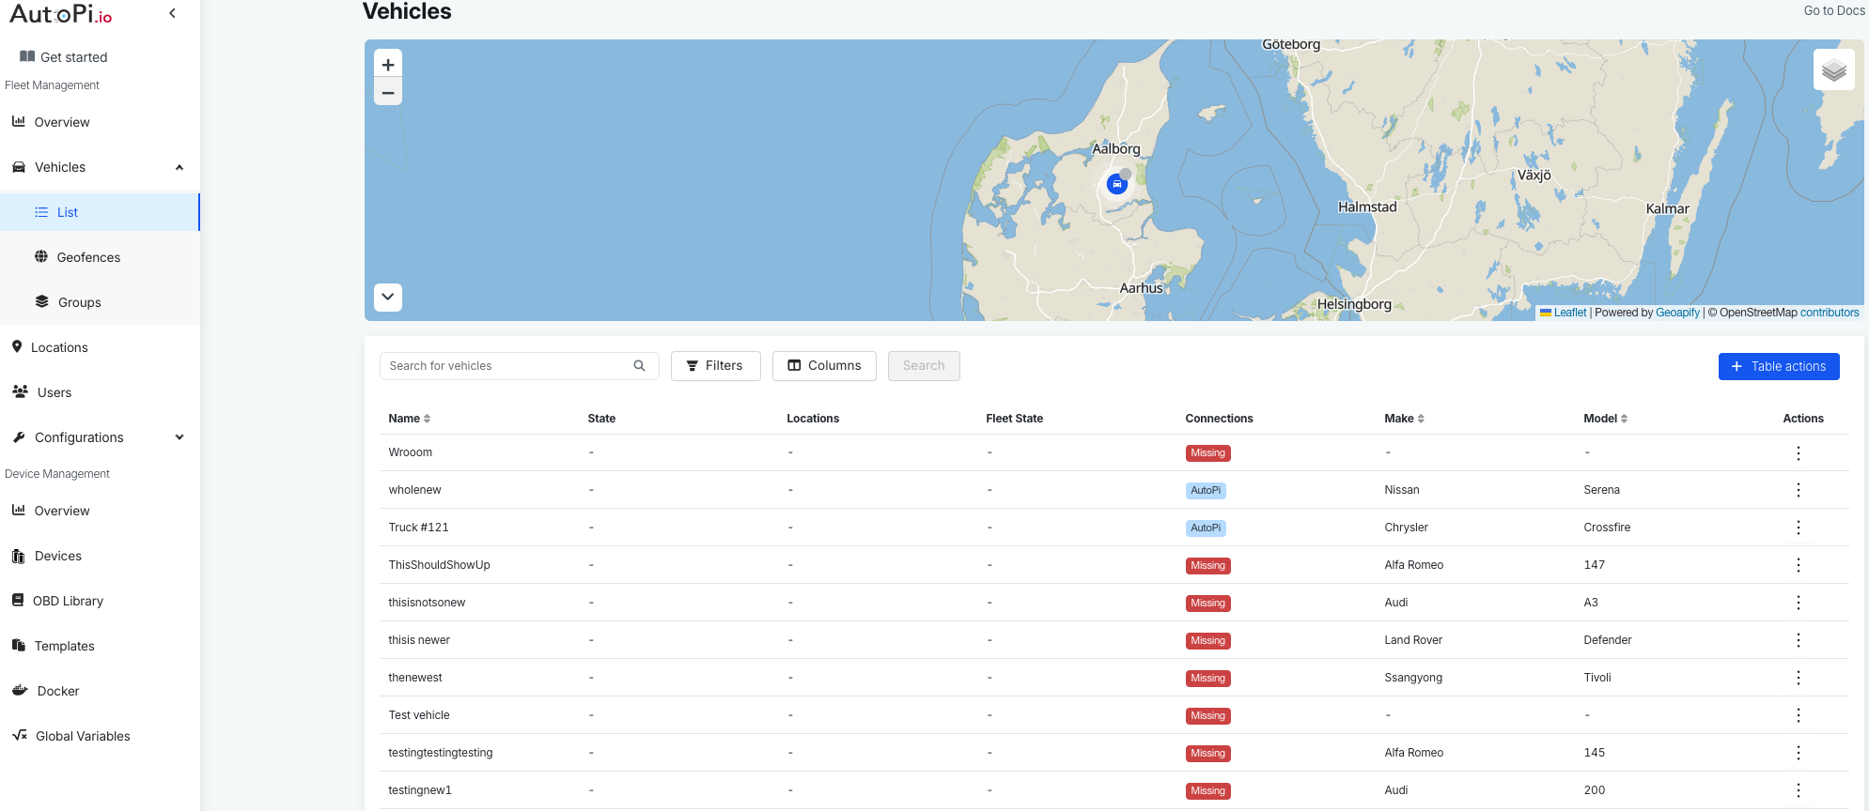Open actions menu for Truck #121 row
Viewport: 1869px width, 811px height.
pyautogui.click(x=1799, y=528)
